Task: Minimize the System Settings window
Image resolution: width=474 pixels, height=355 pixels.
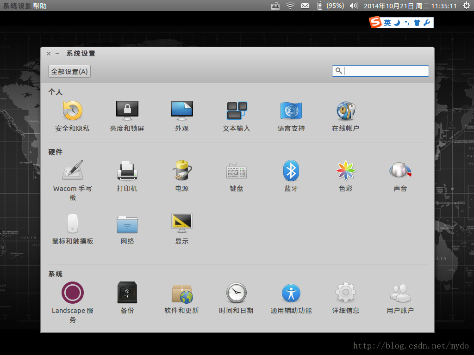Action: tap(57, 54)
